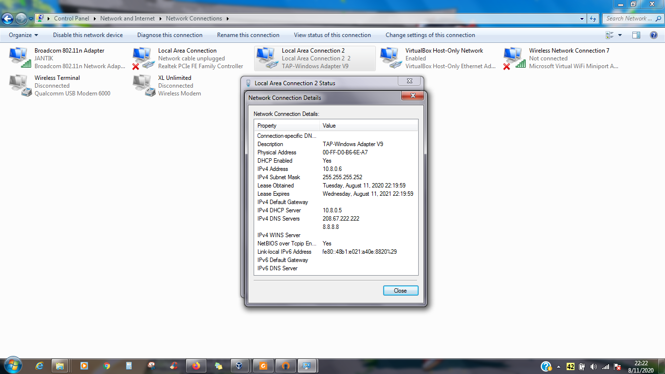This screenshot has height=374, width=665.
Task: Switch to VirtualBox in the taskbar
Action: pyautogui.click(x=239, y=366)
